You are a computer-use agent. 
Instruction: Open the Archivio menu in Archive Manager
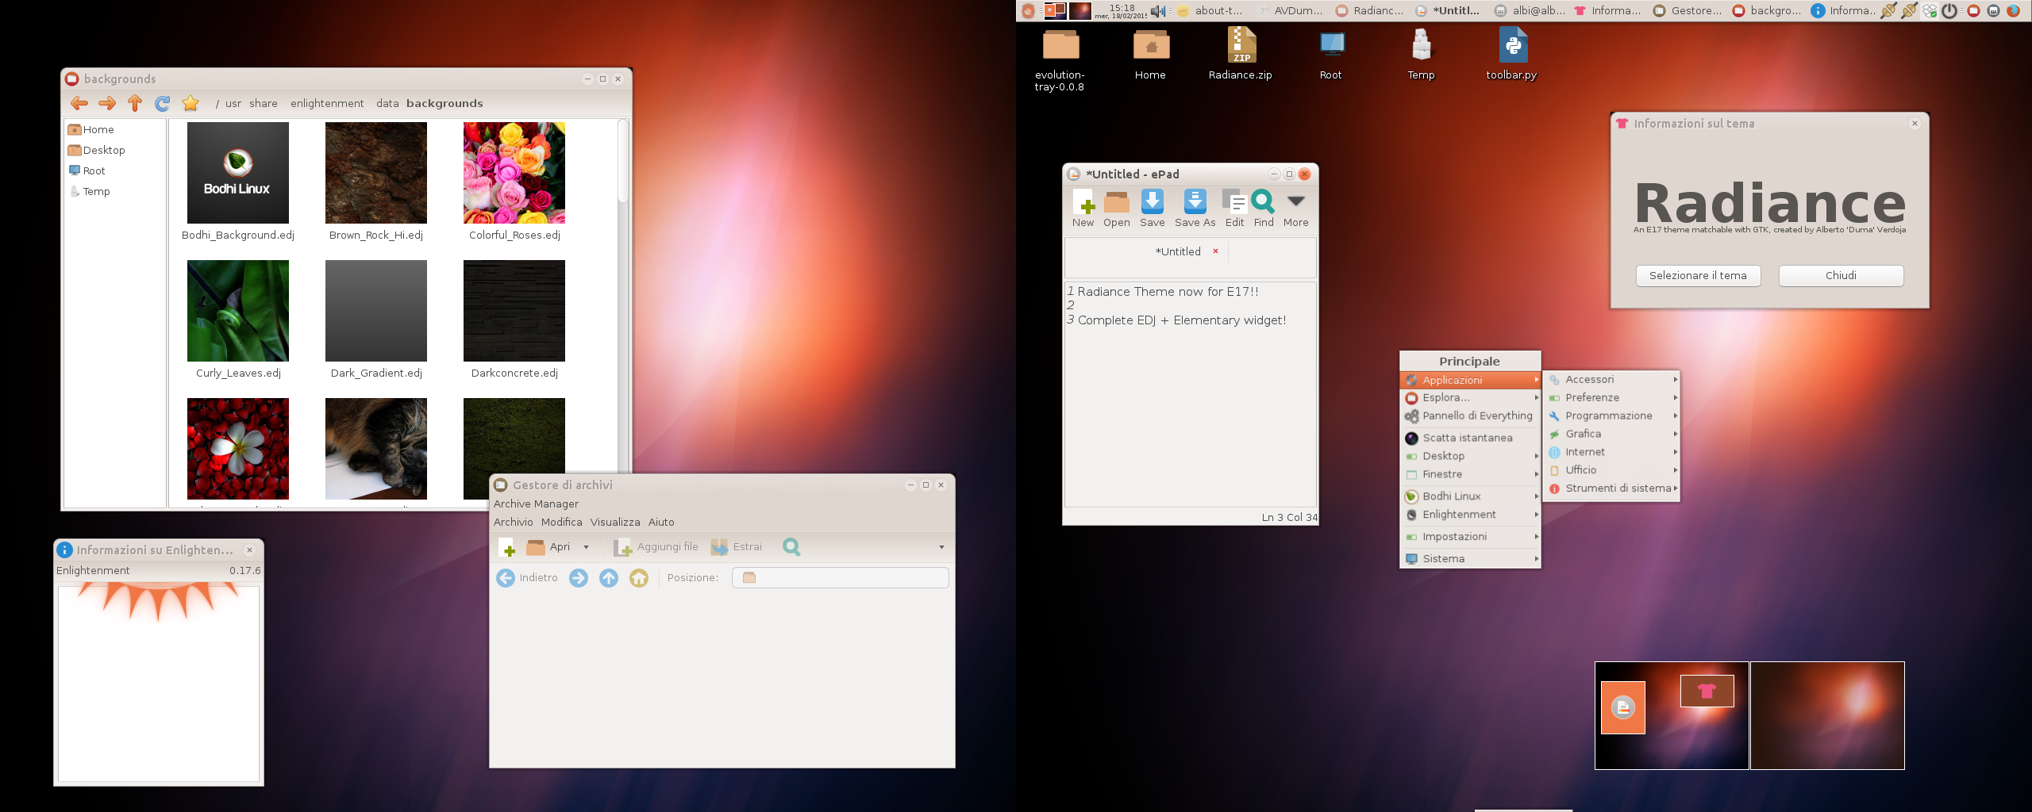pos(514,522)
